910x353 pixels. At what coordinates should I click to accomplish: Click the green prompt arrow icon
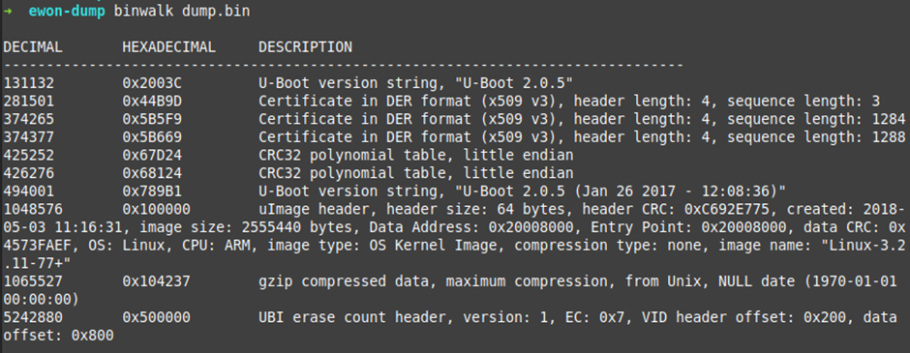click(8, 11)
